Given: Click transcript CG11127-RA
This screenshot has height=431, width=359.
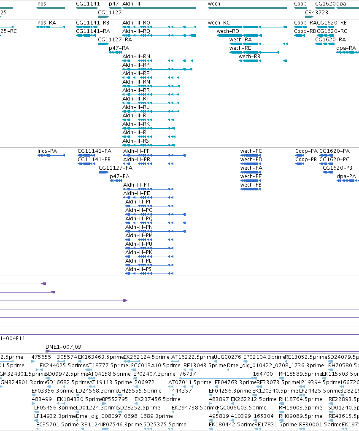Looking at the screenshot, I should tap(103, 44).
